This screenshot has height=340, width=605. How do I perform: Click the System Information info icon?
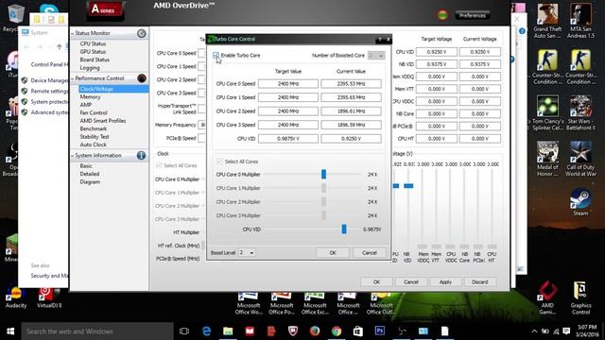[141, 155]
